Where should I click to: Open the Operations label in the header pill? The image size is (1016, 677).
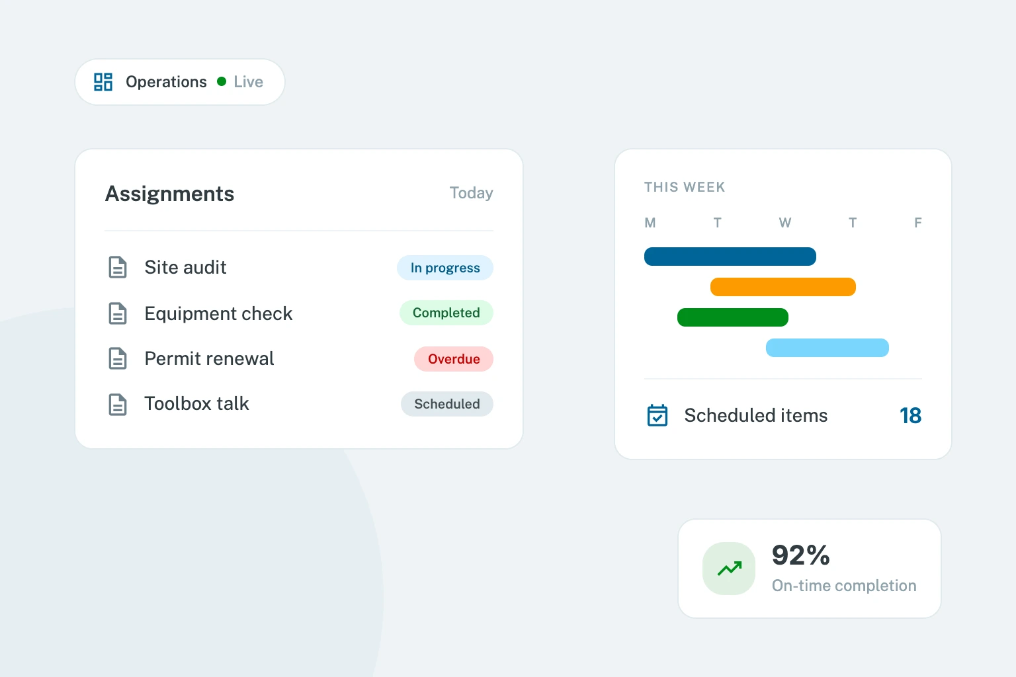[166, 82]
